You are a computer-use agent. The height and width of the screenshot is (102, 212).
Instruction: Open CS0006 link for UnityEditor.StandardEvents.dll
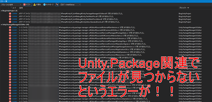[x=15, y=22]
